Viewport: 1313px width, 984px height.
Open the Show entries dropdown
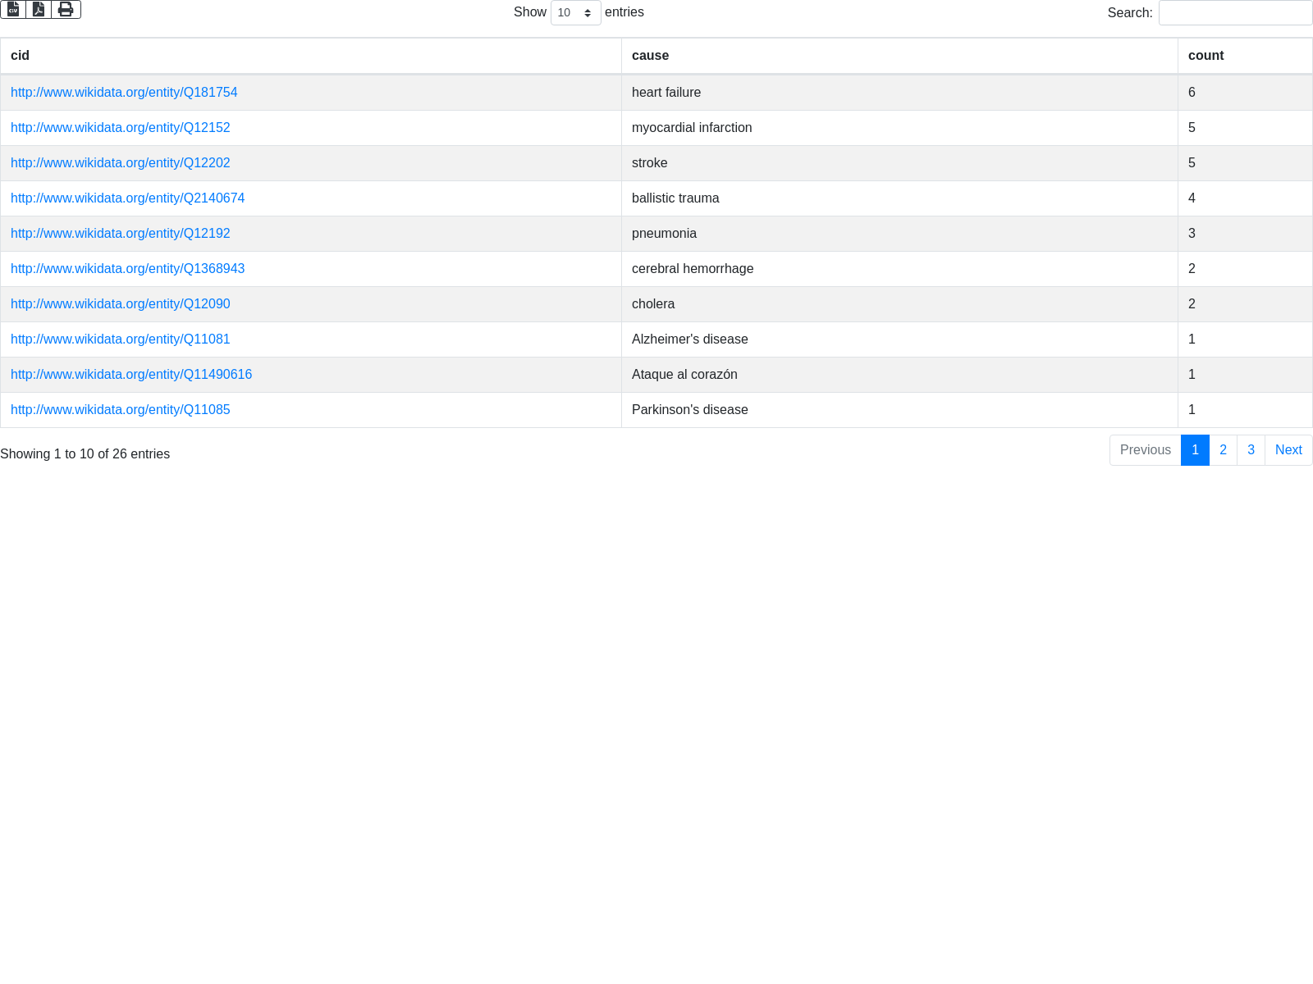pyautogui.click(x=575, y=13)
